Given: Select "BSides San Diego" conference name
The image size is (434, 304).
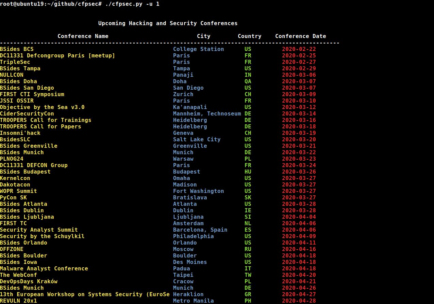Looking at the screenshot, I should coord(27,88).
